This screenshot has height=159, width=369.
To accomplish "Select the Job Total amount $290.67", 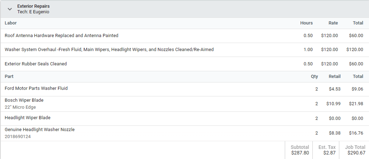I will coord(357,153).
